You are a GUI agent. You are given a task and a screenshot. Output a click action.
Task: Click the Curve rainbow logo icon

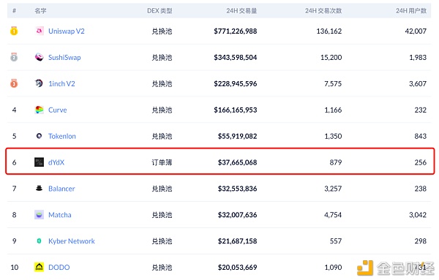[40, 110]
